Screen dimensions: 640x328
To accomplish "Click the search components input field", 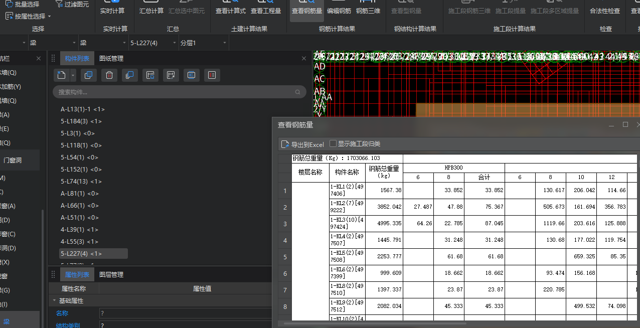I will (x=180, y=92).
